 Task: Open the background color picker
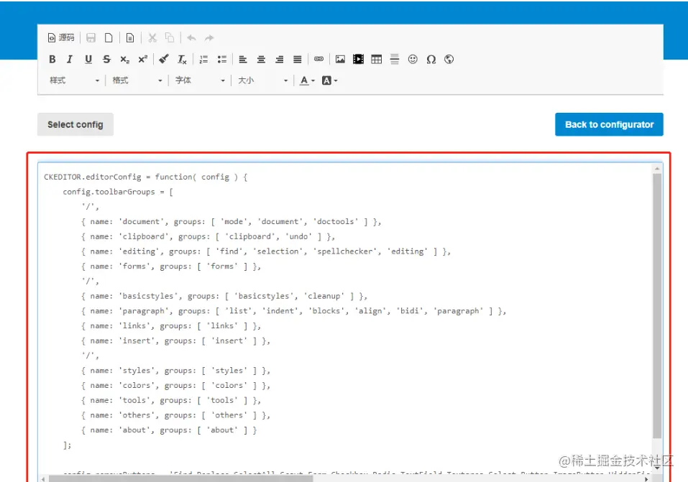[x=329, y=80]
